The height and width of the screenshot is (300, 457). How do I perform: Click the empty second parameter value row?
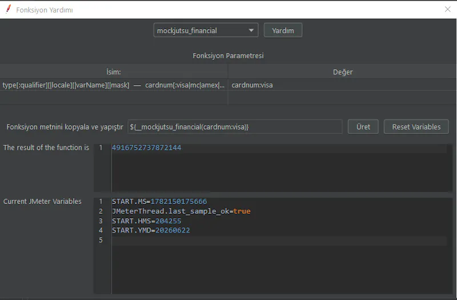[342, 98]
